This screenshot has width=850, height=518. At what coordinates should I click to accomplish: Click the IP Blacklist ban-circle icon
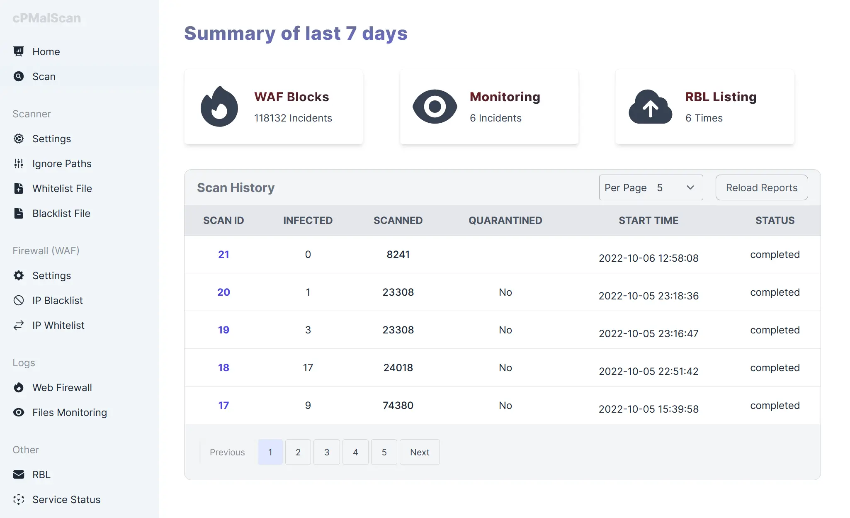point(19,300)
